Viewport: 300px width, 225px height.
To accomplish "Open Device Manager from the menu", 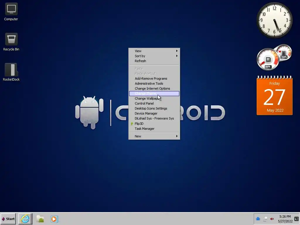I will [x=154, y=113].
